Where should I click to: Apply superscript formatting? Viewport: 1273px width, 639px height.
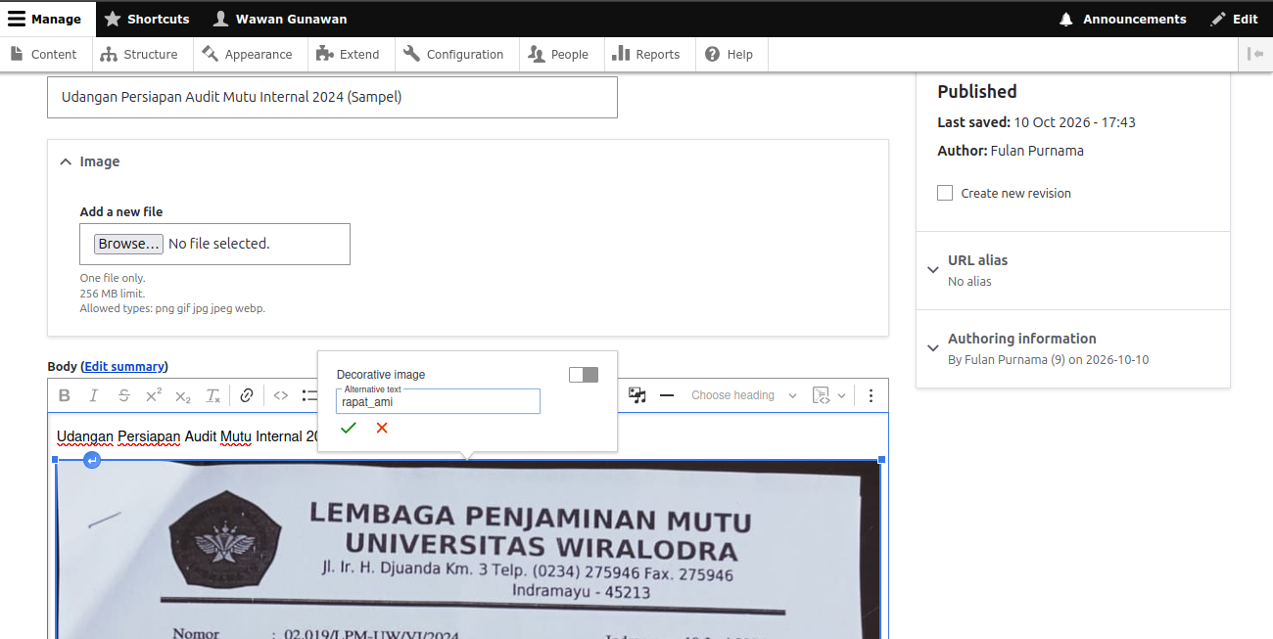[x=154, y=395]
